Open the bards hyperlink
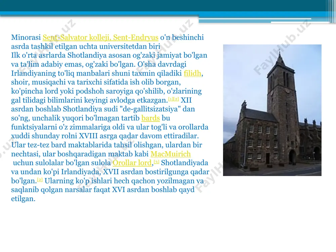336x252 pixels. (151, 118)
